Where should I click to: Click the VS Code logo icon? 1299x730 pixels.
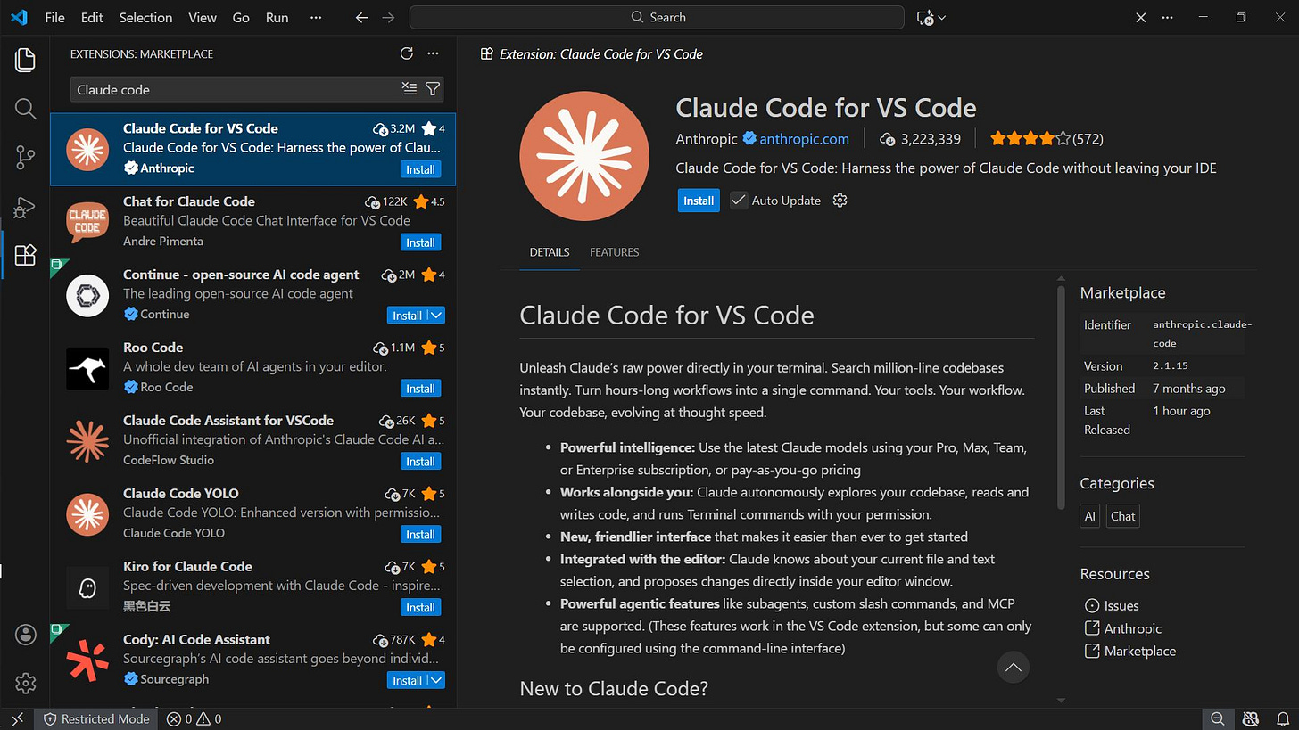(19, 17)
